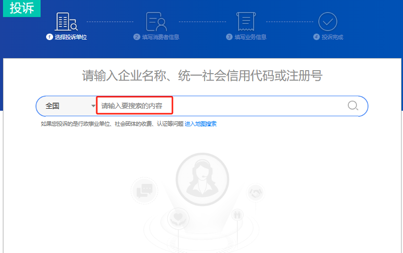Image resolution: width=403 pixels, height=253 pixels.
Task: Click the dropdown arrow next to 全国
Action: (93, 106)
